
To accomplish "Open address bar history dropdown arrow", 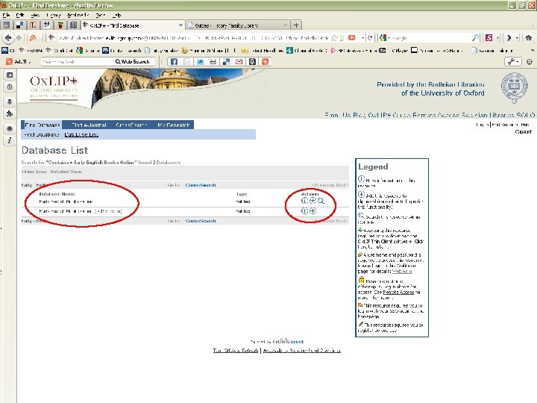I will [x=362, y=38].
